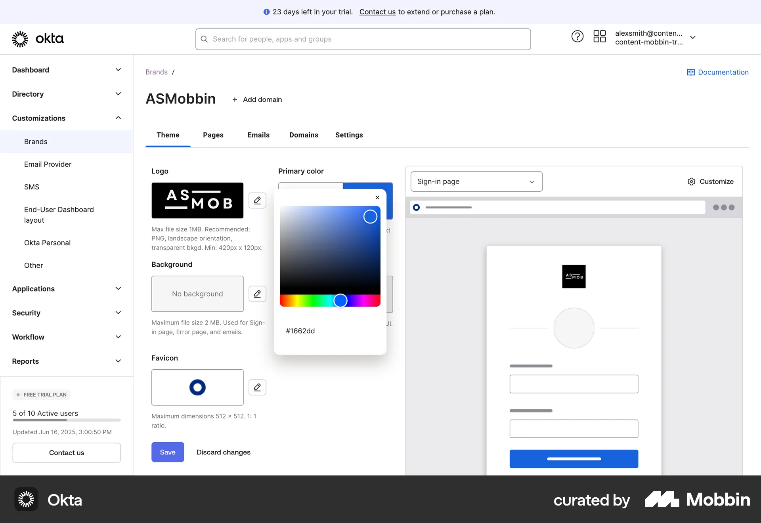The width and height of the screenshot is (761, 523).
Task: Switch to the Emails tab
Action: pyautogui.click(x=258, y=135)
